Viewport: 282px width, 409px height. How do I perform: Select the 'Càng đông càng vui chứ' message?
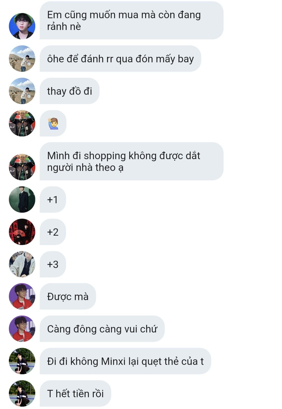tap(102, 329)
